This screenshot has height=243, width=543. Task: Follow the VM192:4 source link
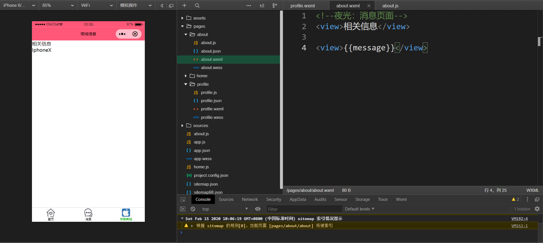(520, 219)
